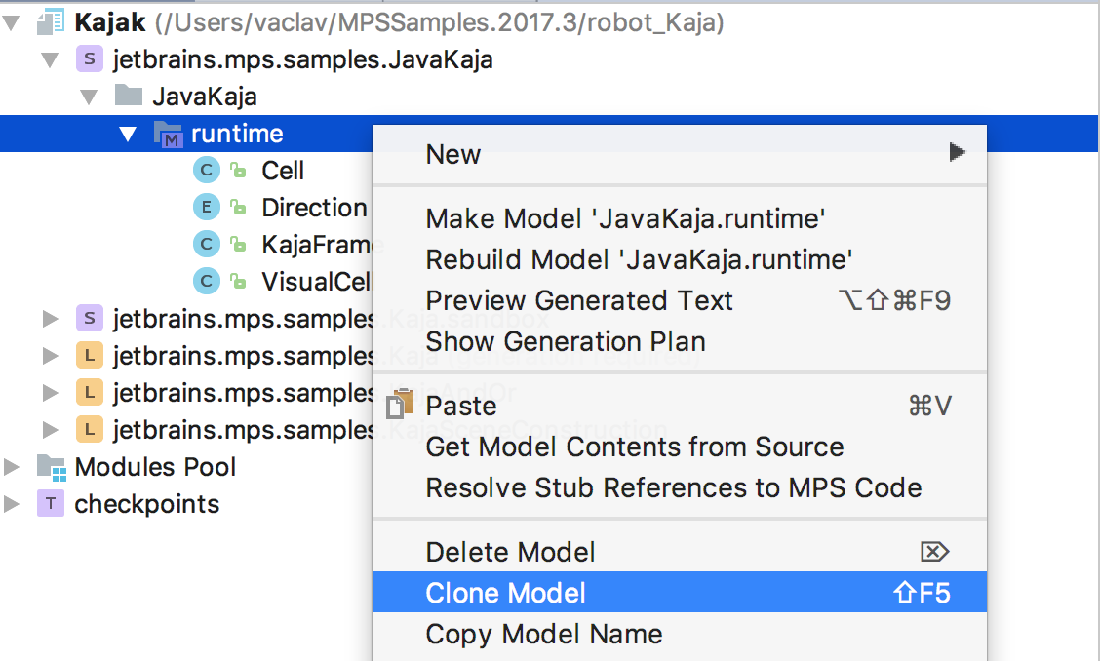Click the language L icon for Kaja (generation required)
Viewport: 1100px width, 661px height.
pos(89,356)
